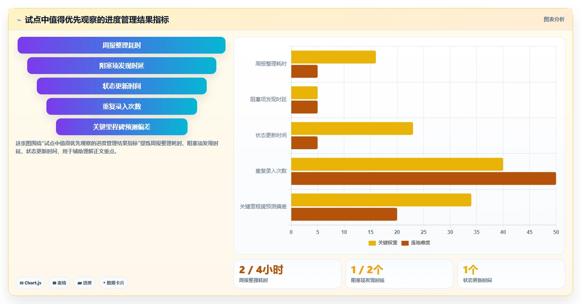This screenshot has width=581, height=304.
Task: Click the x-axis tick value 25
Action: (423, 232)
